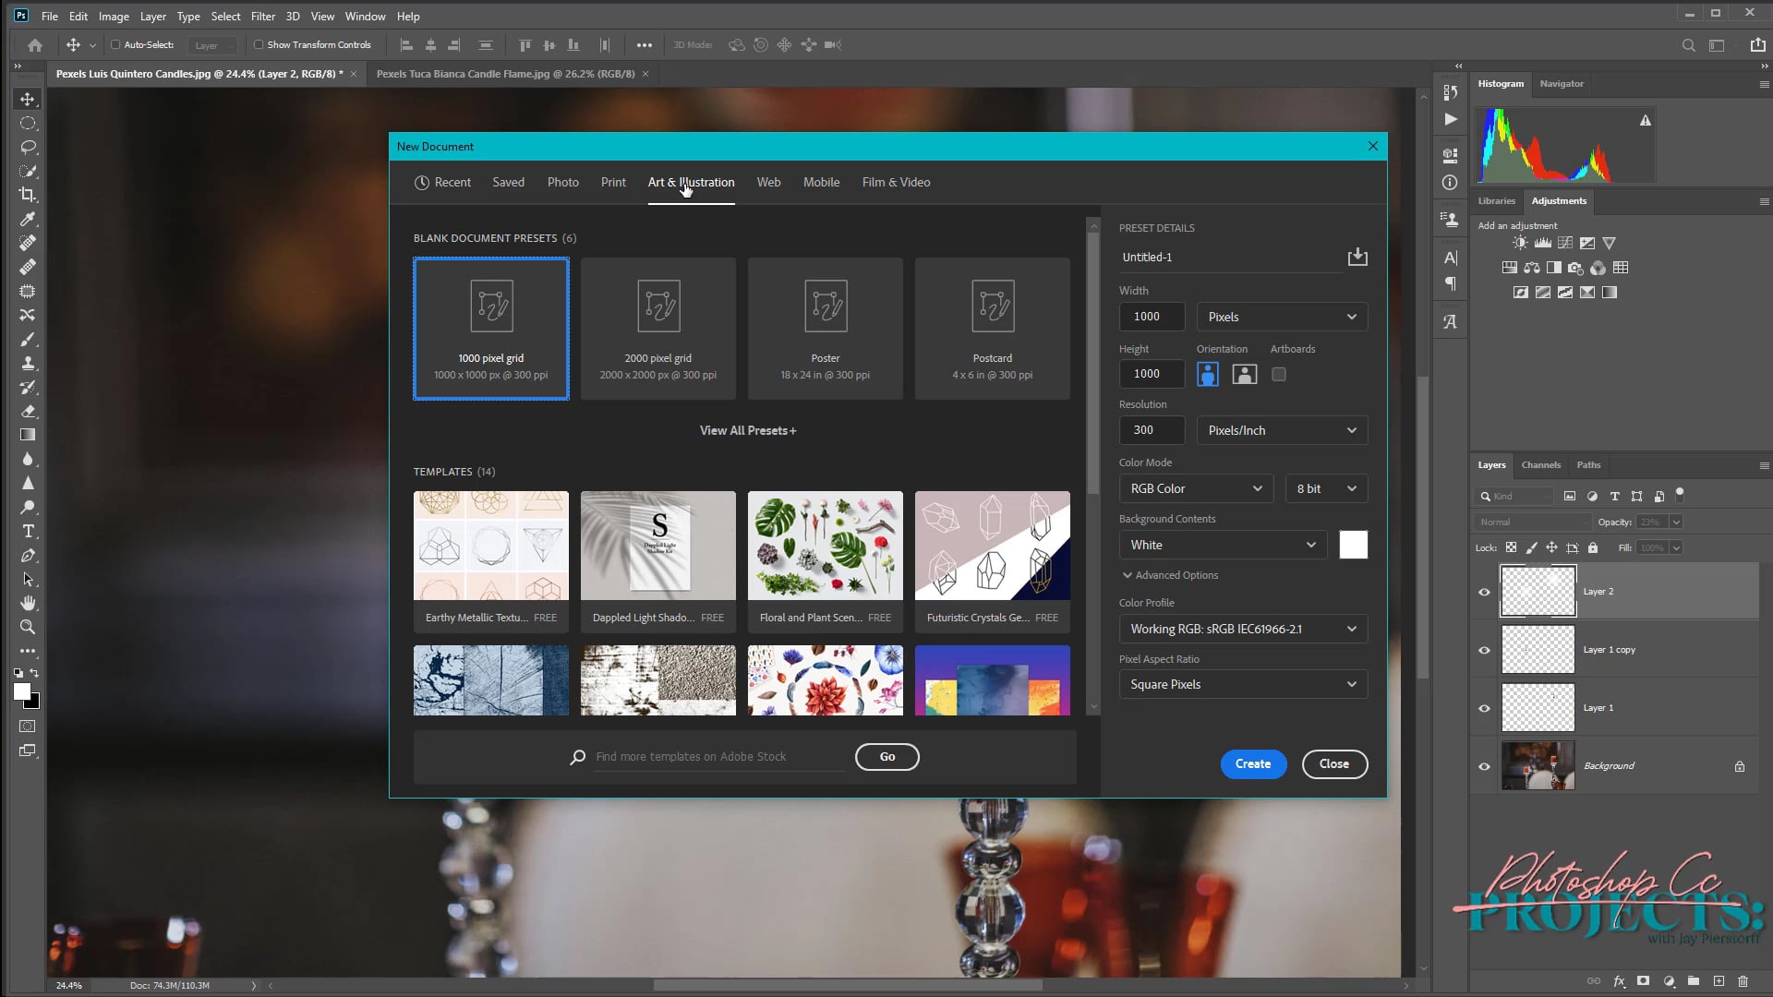Click the Eyedropper tool
This screenshot has height=997, width=1773.
tap(28, 219)
